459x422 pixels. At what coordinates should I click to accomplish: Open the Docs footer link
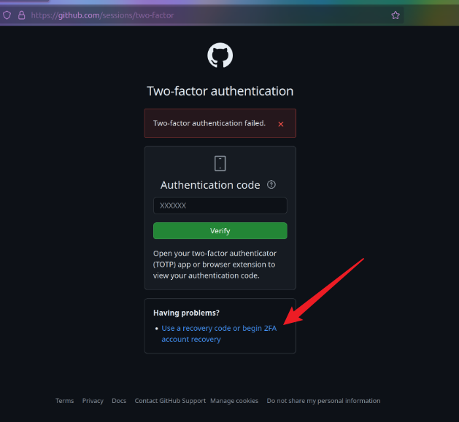coord(119,401)
